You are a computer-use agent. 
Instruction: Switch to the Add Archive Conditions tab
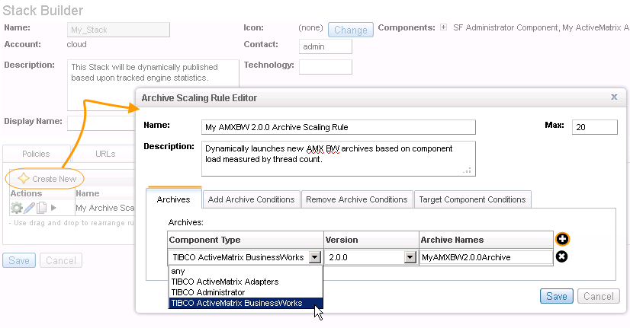pos(251,199)
